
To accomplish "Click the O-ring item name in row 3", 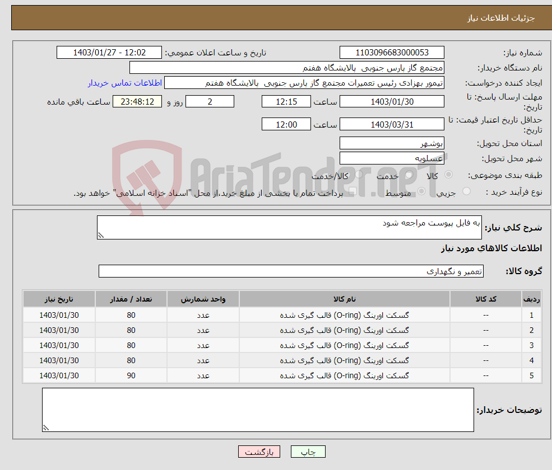I will (x=344, y=346).
